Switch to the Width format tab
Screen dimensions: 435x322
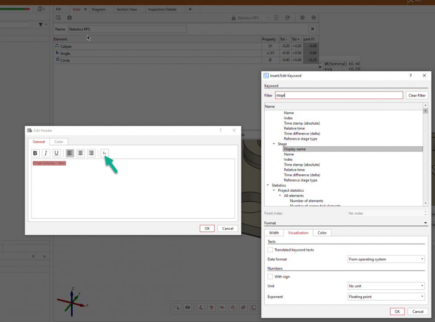[x=274, y=233]
